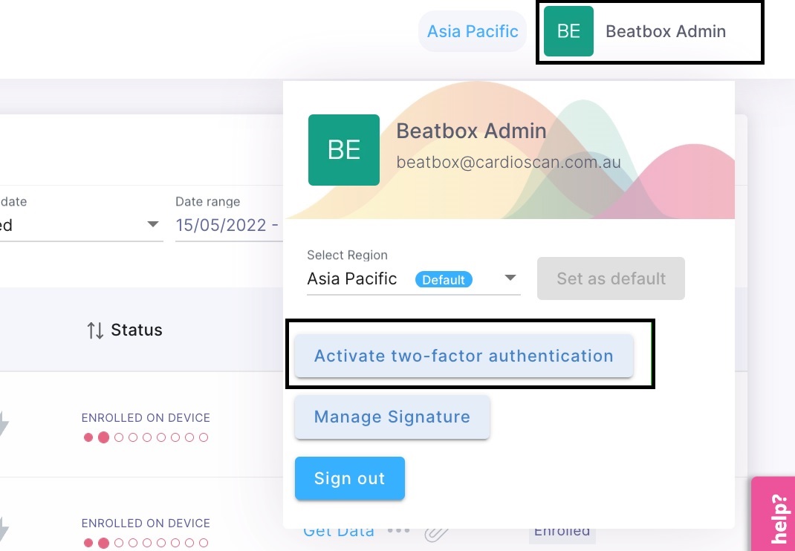This screenshot has width=795, height=551.
Task: Sign out of the Beatbox Admin account
Action: point(349,478)
